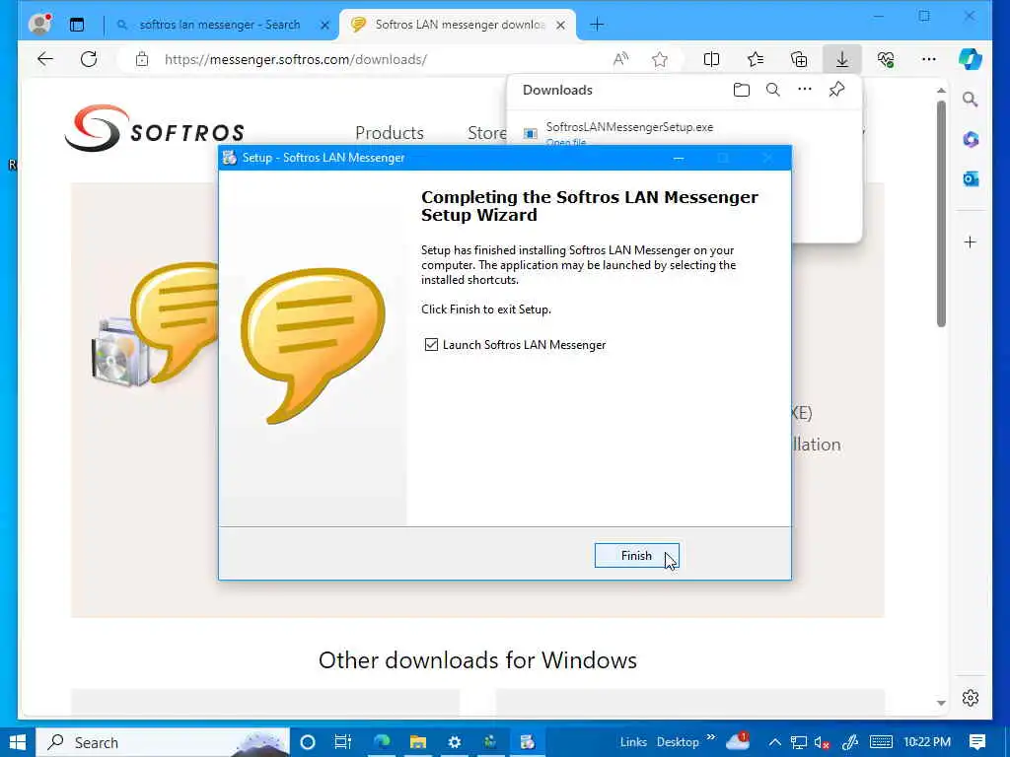Open weather cloud icon in system tray
Viewport: 1010px width, 757px height.
pos(738,741)
